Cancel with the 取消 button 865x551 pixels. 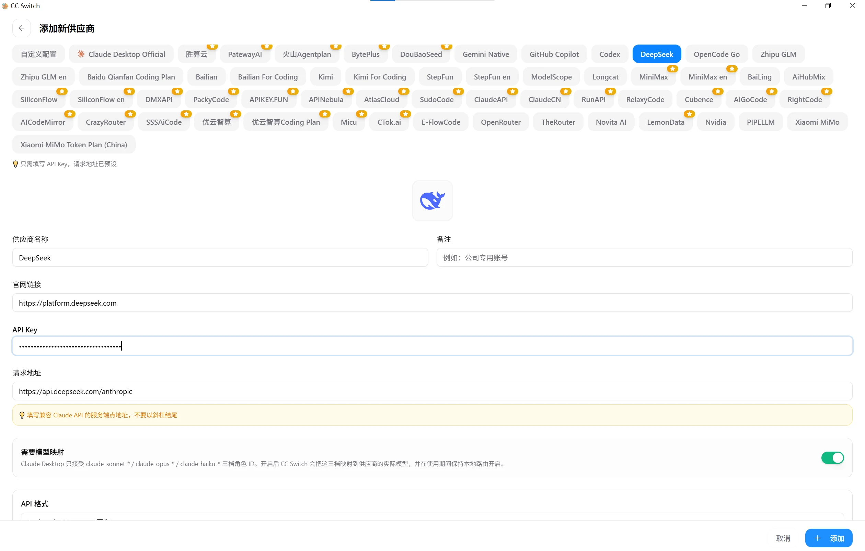tap(783, 538)
